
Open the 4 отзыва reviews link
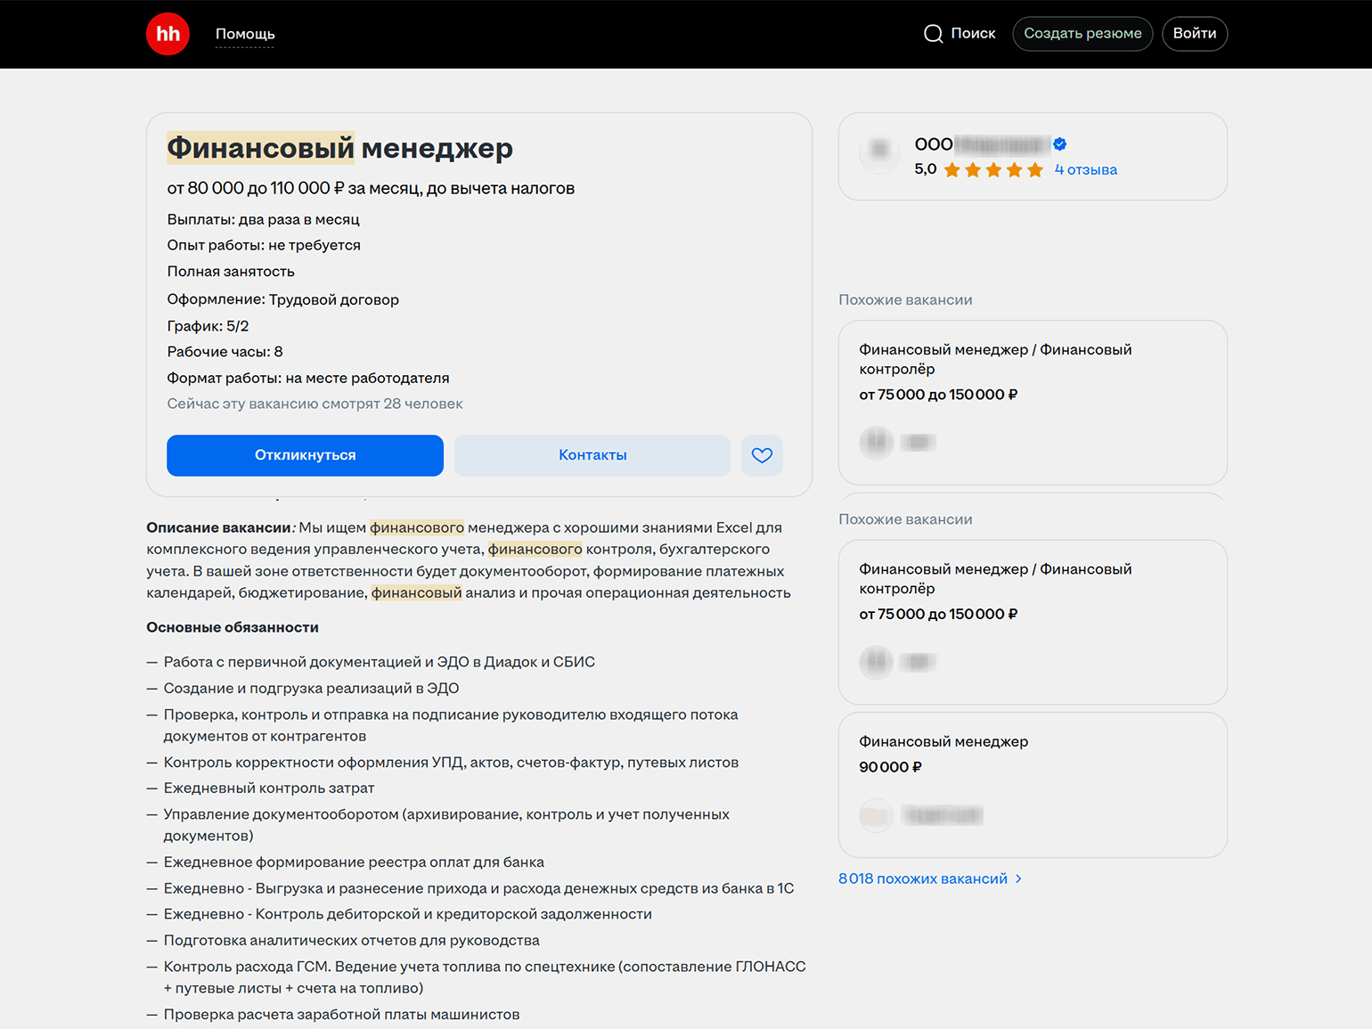[1085, 170]
